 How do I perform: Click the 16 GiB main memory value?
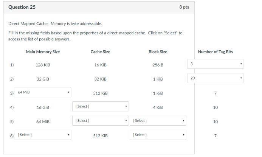pyautogui.click(x=43, y=108)
